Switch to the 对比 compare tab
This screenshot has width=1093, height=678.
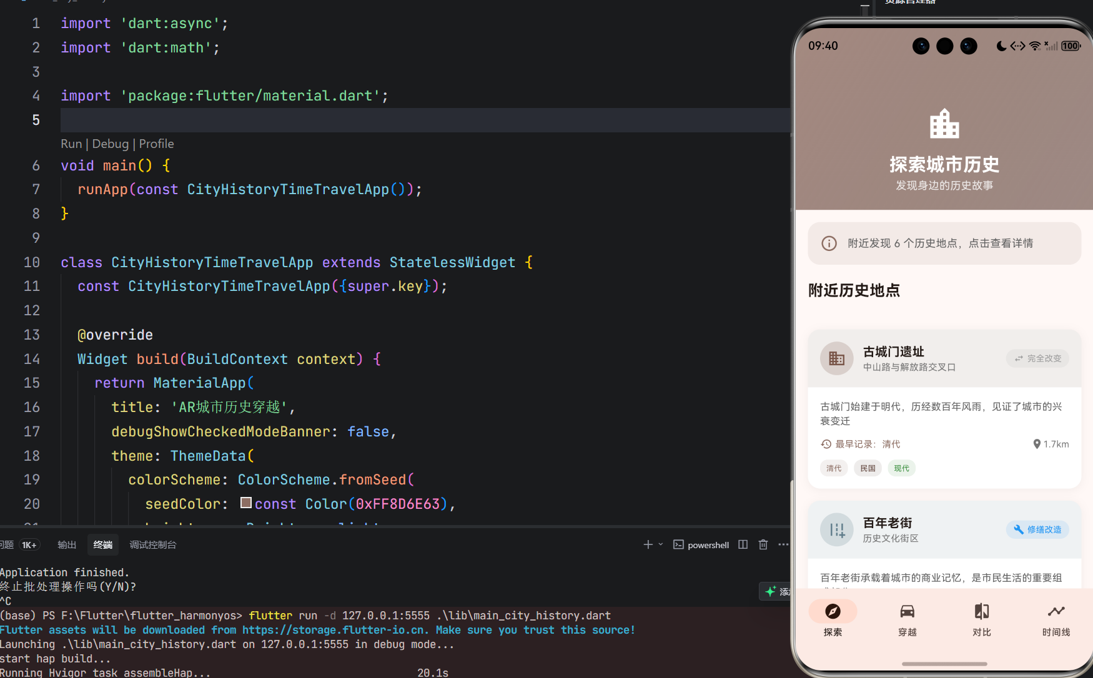(x=981, y=620)
